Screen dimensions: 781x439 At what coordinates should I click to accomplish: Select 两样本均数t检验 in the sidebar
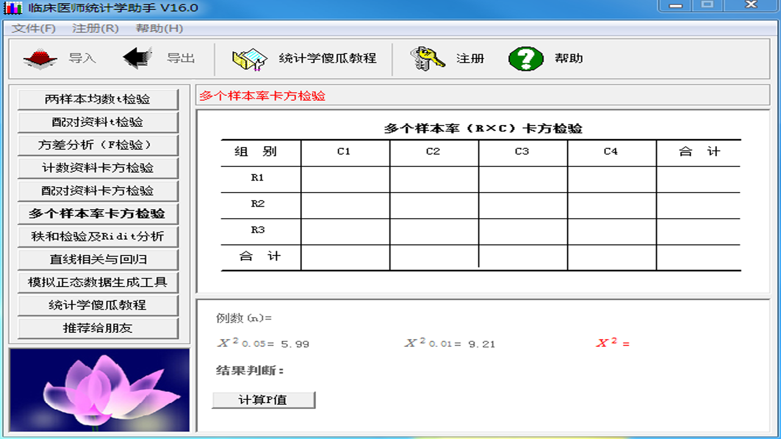(x=98, y=99)
